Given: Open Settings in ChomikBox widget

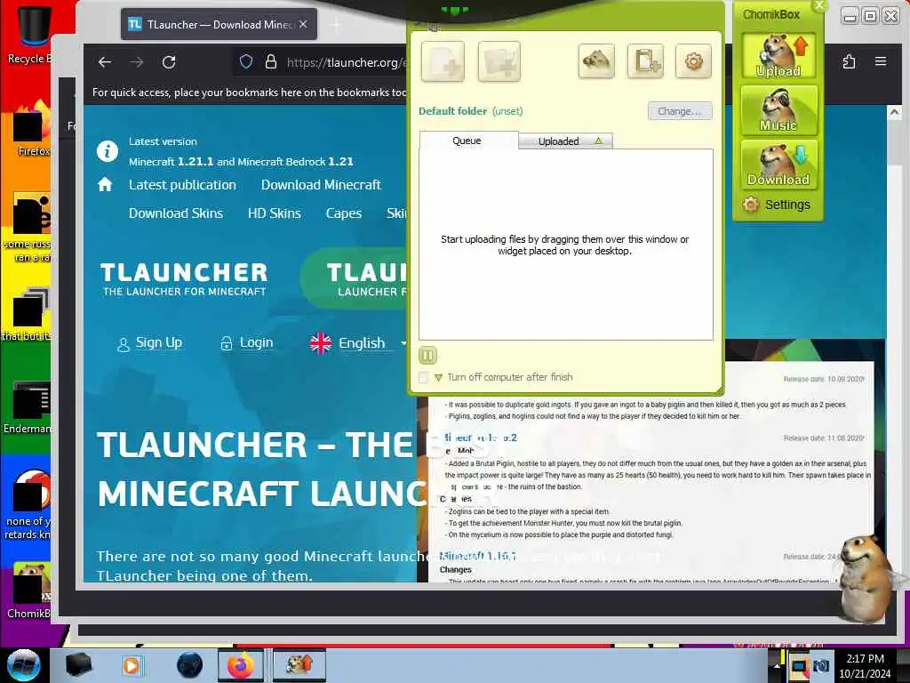Looking at the screenshot, I should tap(777, 205).
